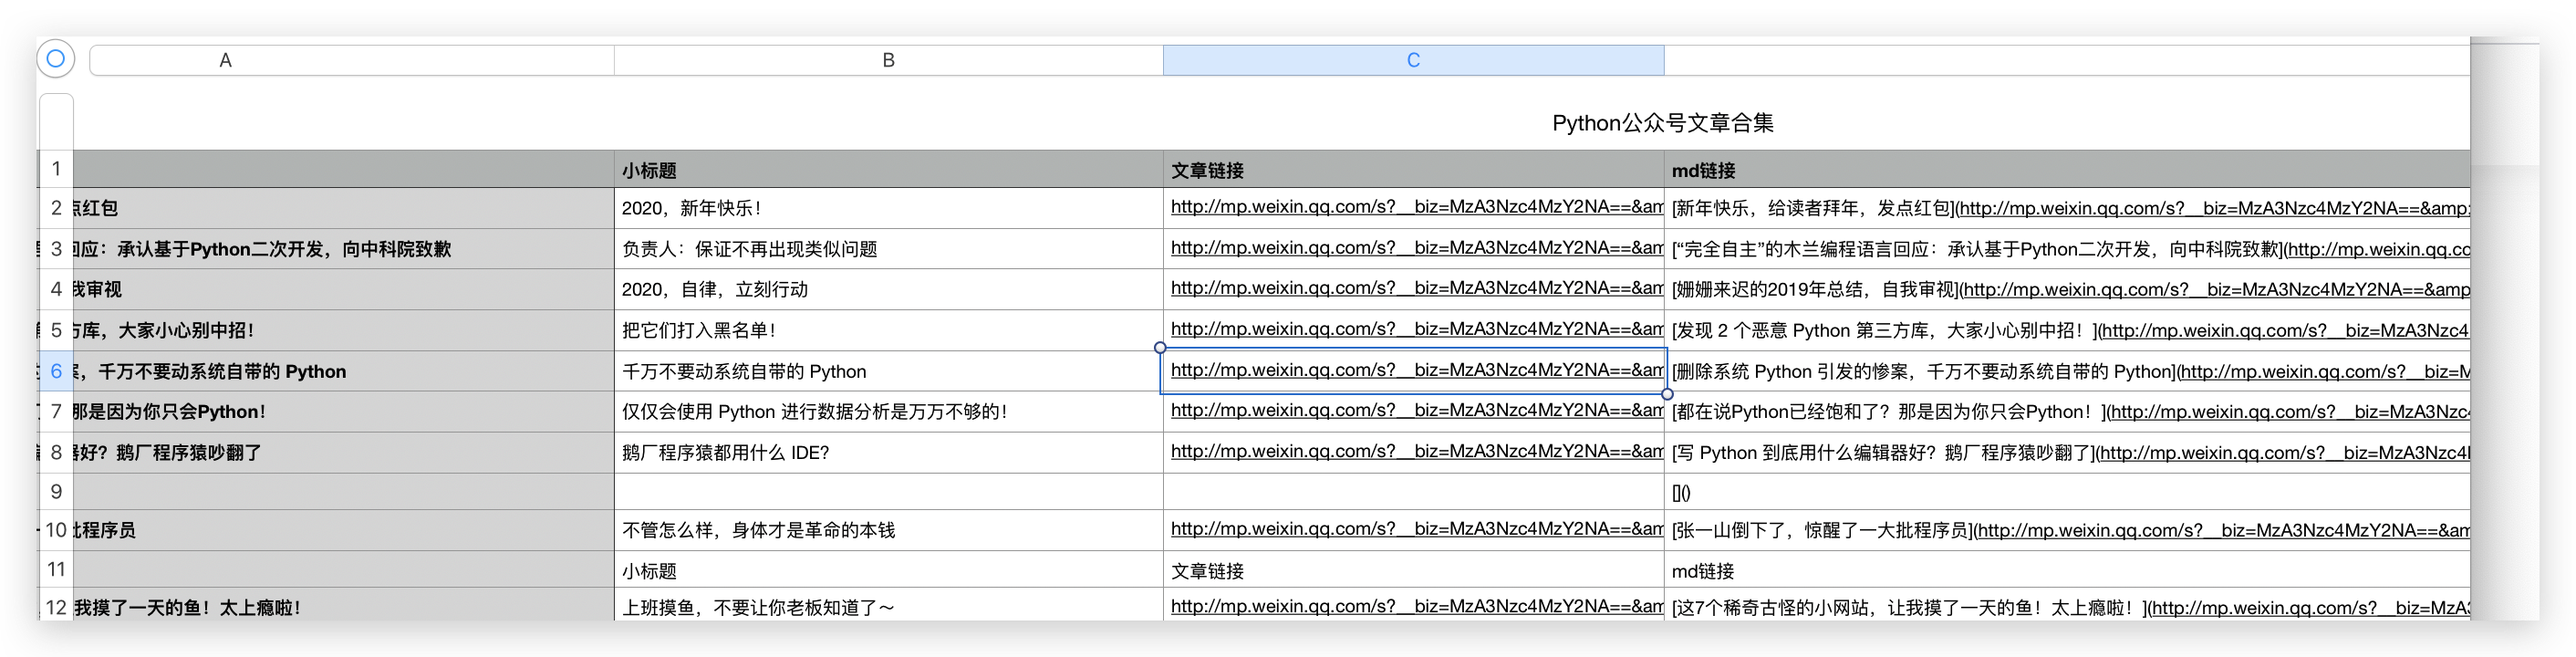Select row 6 header number
Screen dimensions: 2576x657
coord(56,371)
